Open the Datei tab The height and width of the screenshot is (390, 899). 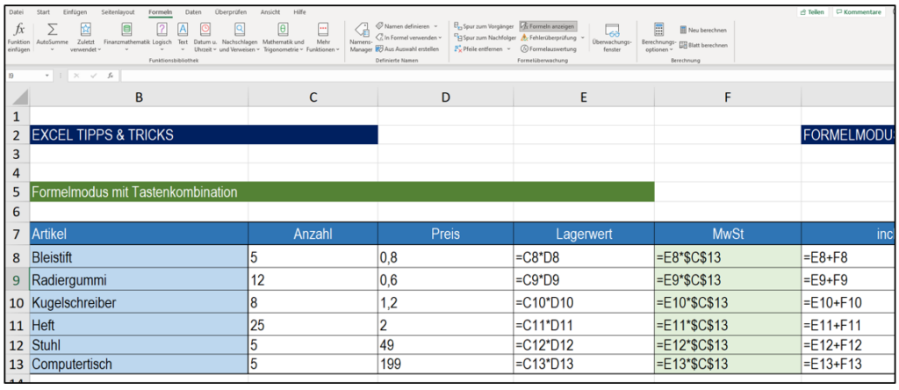pyautogui.click(x=17, y=11)
